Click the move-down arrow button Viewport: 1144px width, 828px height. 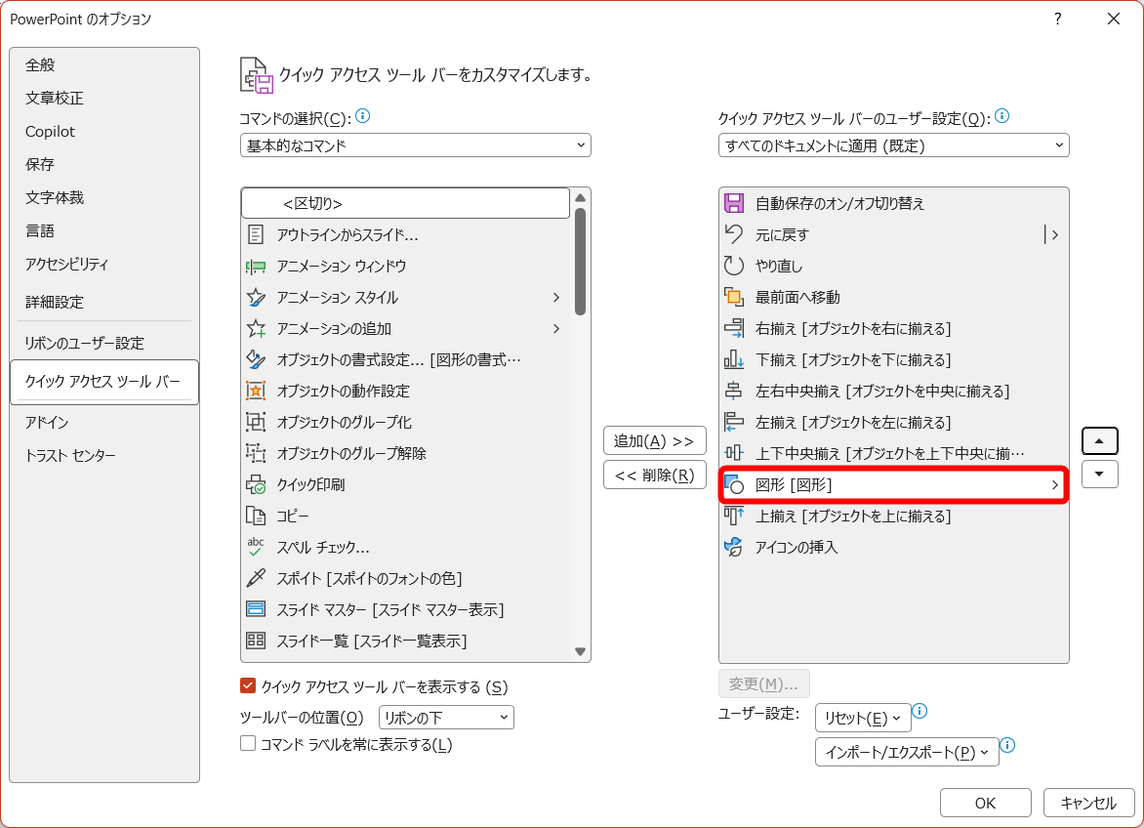pyautogui.click(x=1099, y=475)
